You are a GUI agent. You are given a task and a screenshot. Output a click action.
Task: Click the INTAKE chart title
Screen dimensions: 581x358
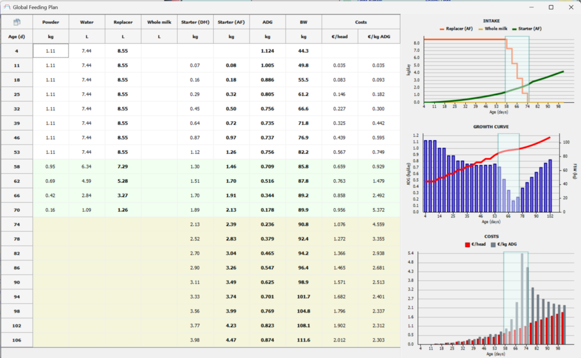pos(491,21)
